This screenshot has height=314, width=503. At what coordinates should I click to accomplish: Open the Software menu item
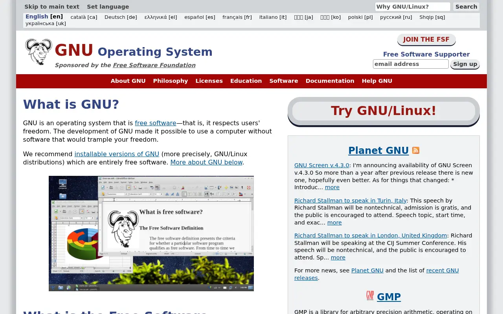pyautogui.click(x=284, y=81)
